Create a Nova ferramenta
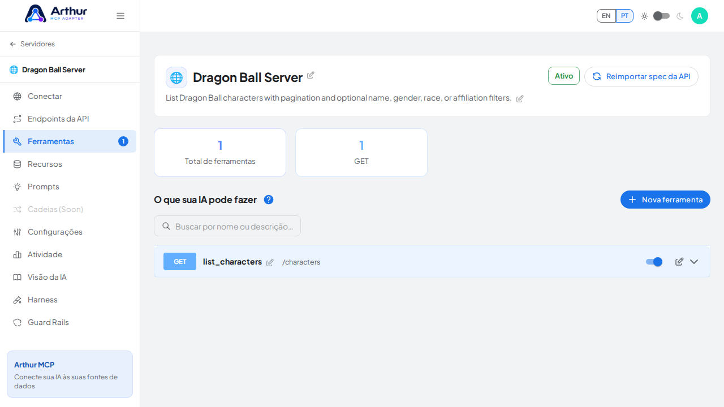 tap(665, 200)
